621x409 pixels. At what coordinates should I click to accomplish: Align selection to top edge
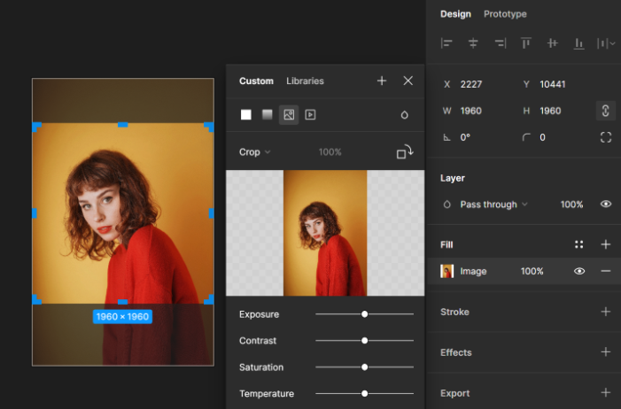[x=526, y=43]
